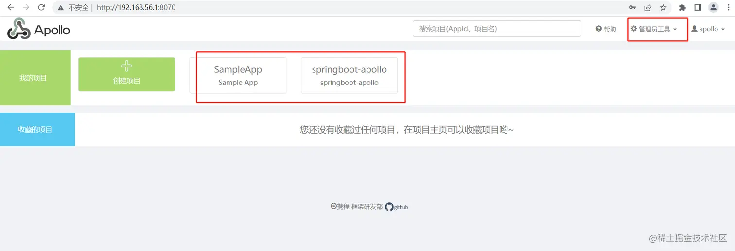Click the 创建项目 create project button
Viewport: 735px width, 251px height.
(x=126, y=74)
